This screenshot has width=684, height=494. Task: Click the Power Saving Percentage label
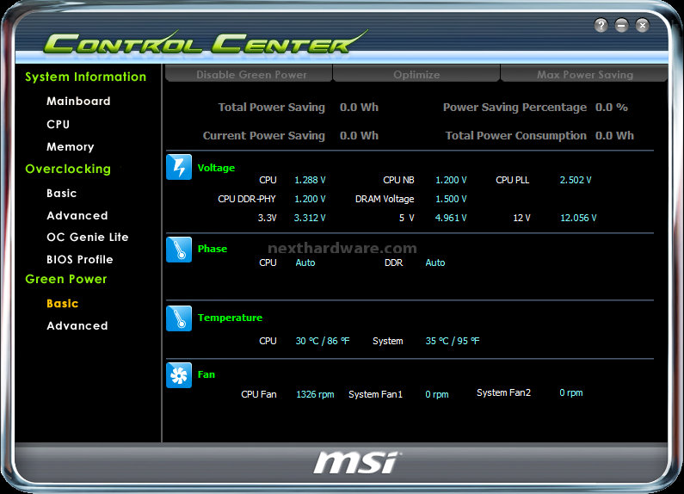(515, 108)
